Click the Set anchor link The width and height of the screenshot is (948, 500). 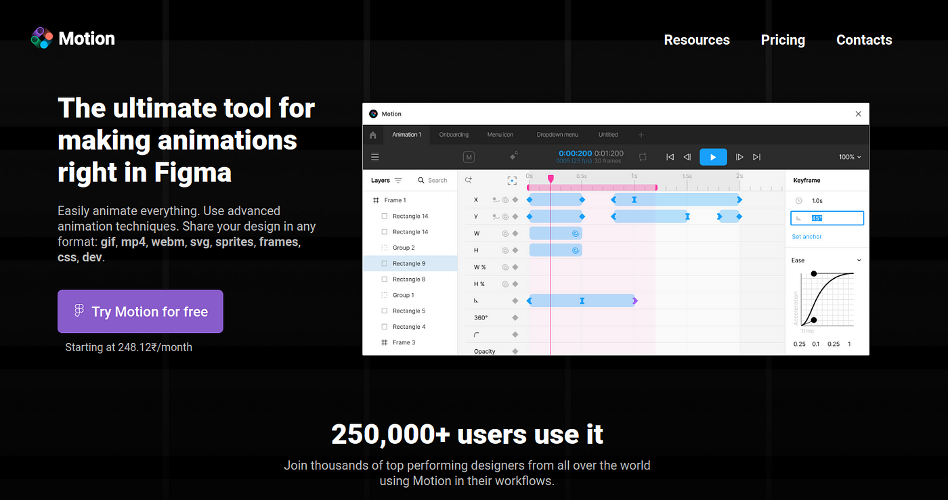pyautogui.click(x=806, y=237)
